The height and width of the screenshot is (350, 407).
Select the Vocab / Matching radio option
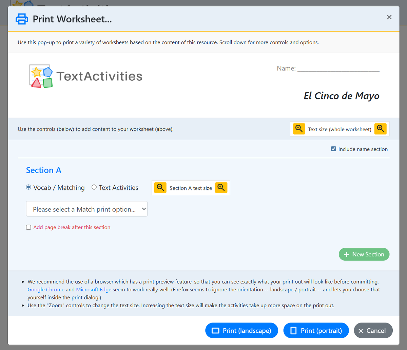pyautogui.click(x=28, y=187)
